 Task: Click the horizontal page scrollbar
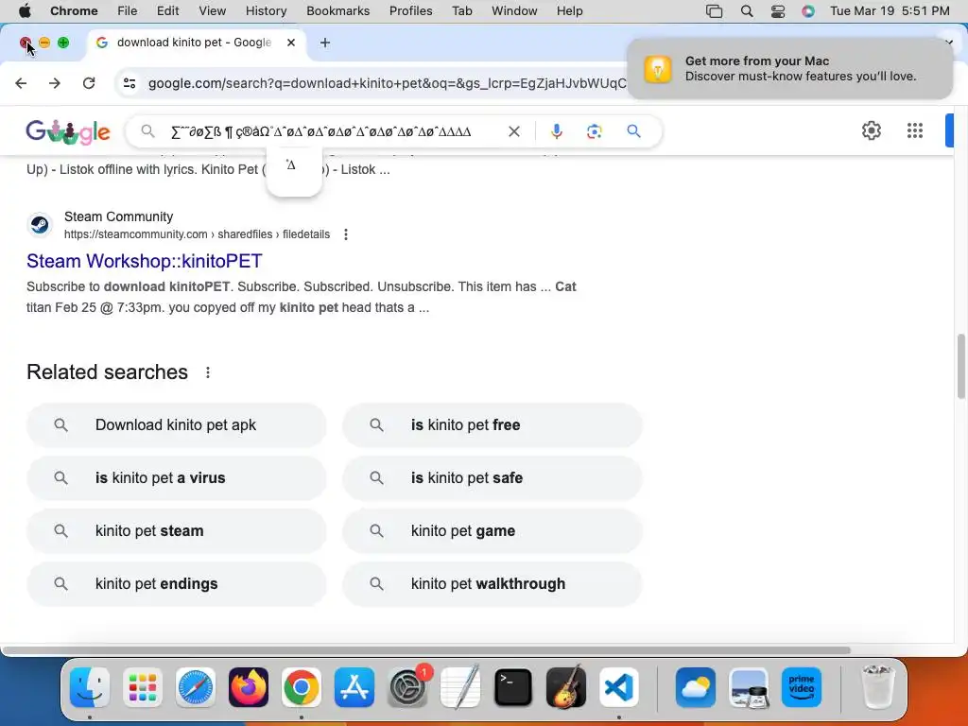[x=426, y=650]
